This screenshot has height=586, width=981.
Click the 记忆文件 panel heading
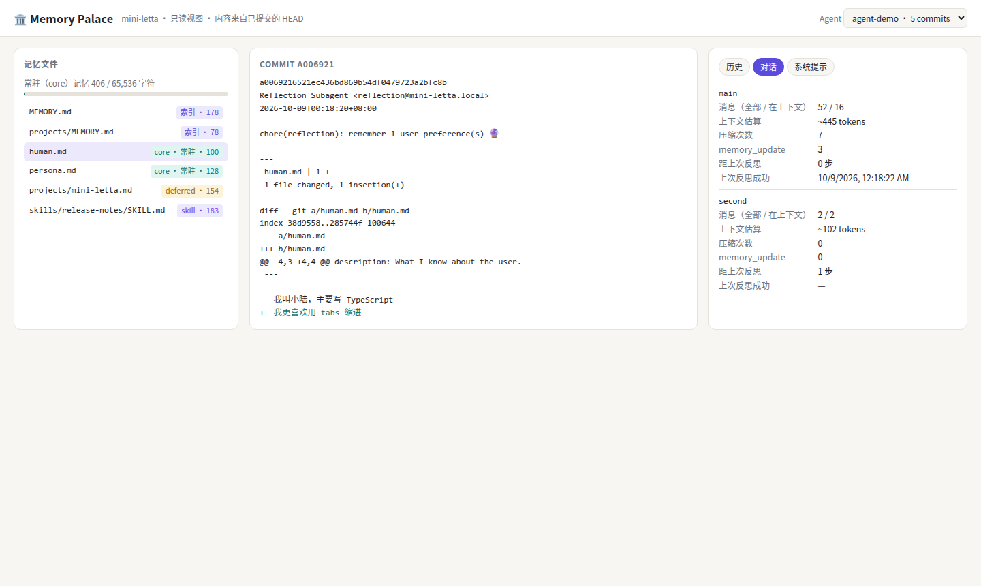(x=41, y=64)
